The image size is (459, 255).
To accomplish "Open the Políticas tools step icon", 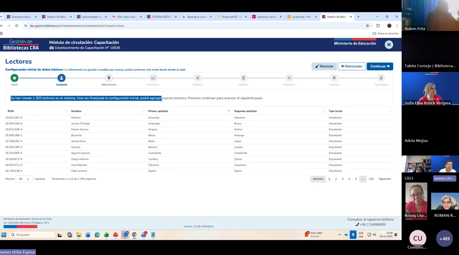I will click(198, 78).
